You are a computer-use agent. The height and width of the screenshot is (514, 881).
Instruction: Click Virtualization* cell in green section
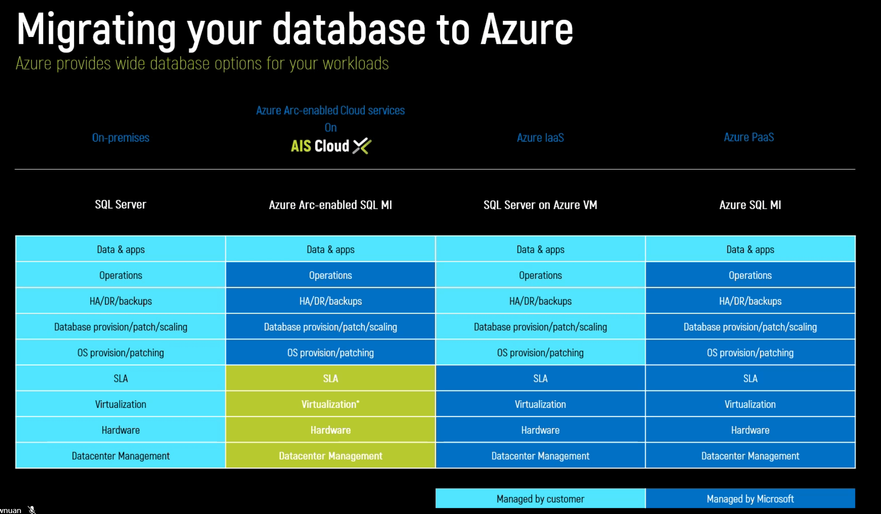[330, 404]
